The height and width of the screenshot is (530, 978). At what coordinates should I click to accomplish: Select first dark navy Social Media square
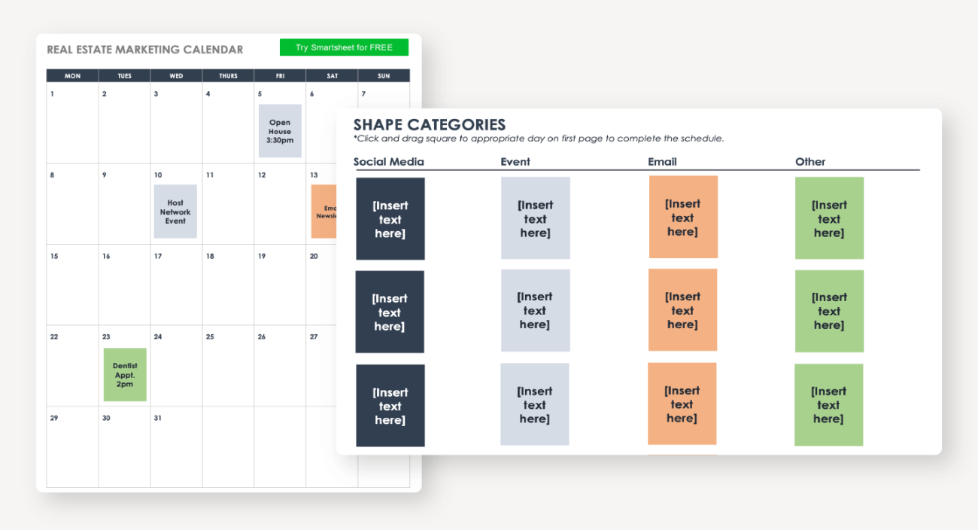[x=390, y=219]
